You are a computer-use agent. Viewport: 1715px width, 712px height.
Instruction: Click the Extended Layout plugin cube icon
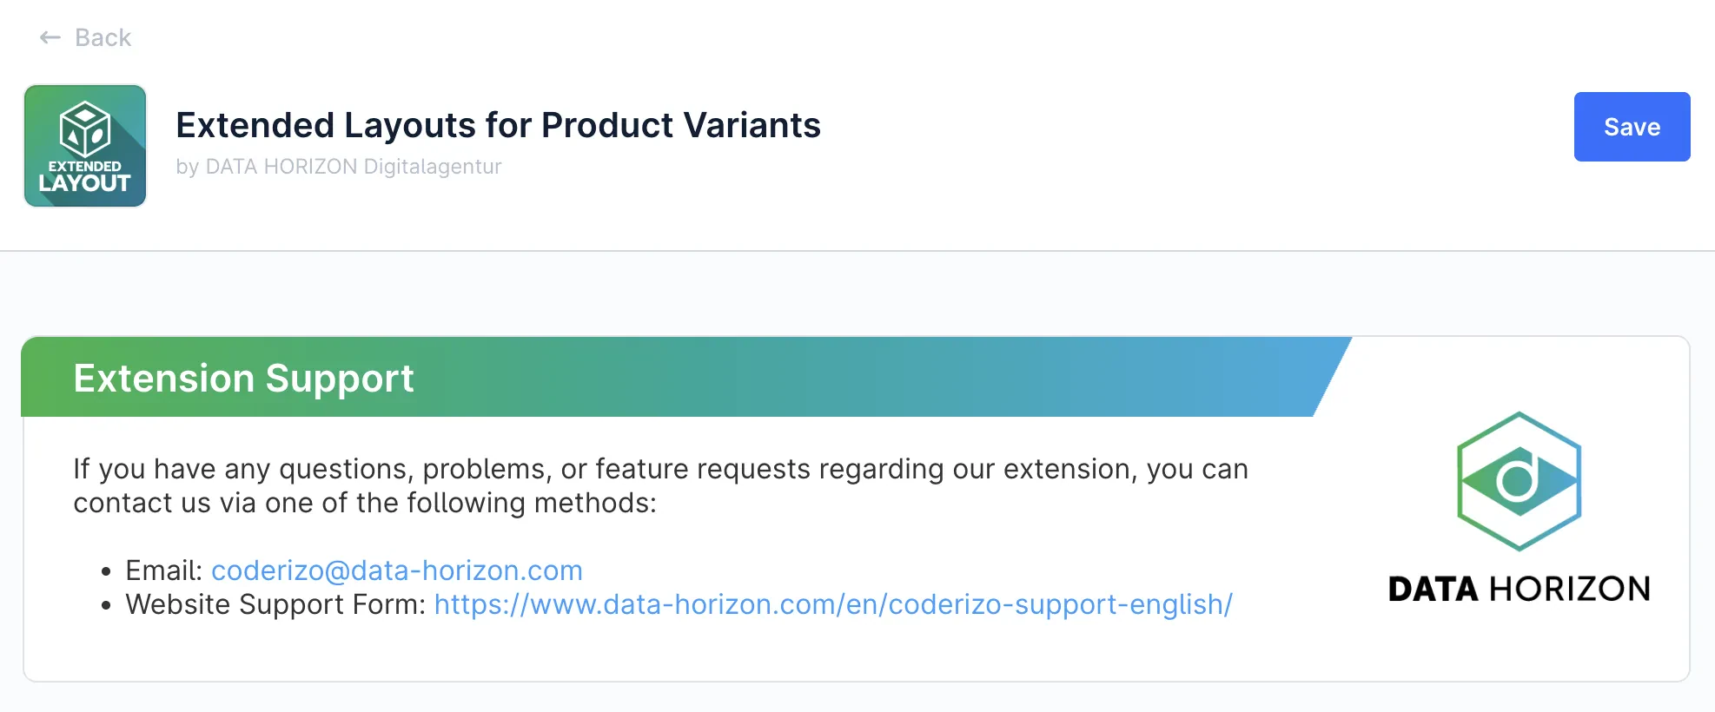click(x=85, y=129)
